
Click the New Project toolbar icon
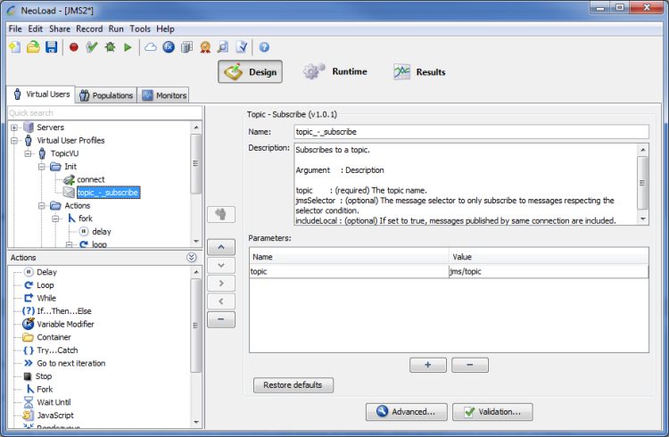pyautogui.click(x=15, y=47)
